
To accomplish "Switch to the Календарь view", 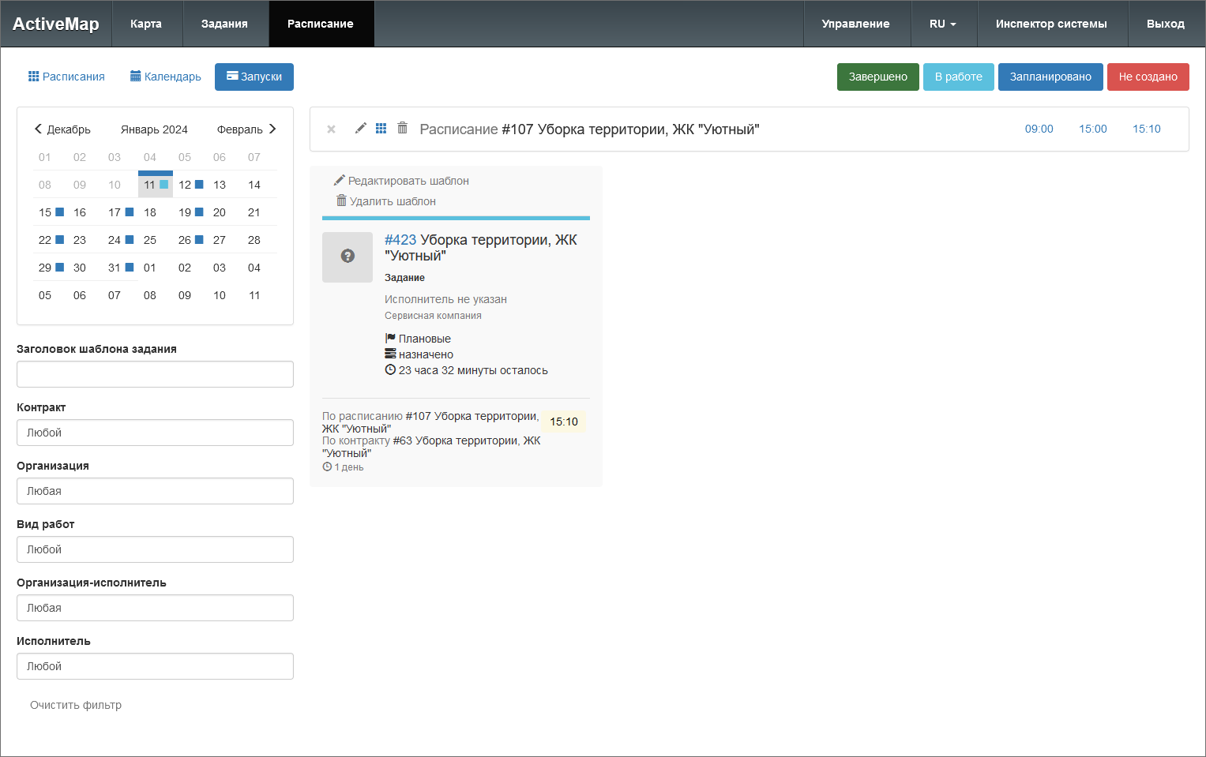I will 166,77.
